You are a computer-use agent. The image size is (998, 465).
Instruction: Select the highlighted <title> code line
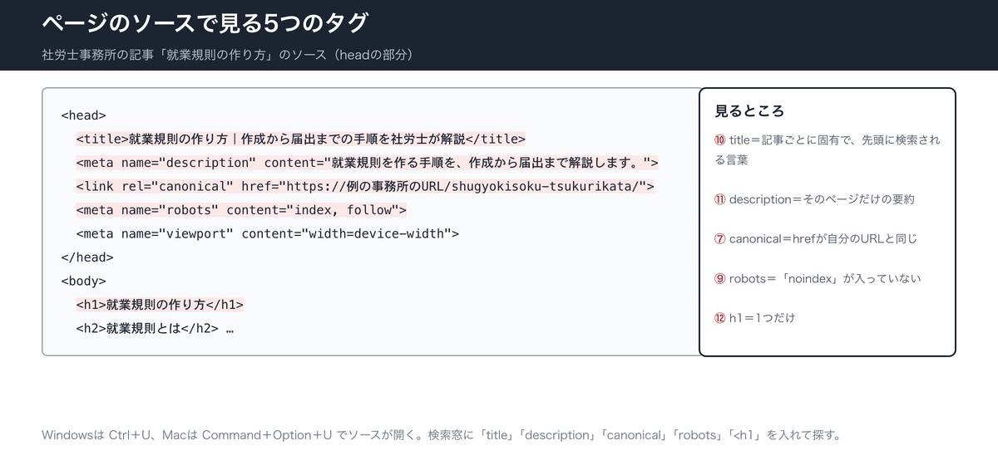coord(301,139)
